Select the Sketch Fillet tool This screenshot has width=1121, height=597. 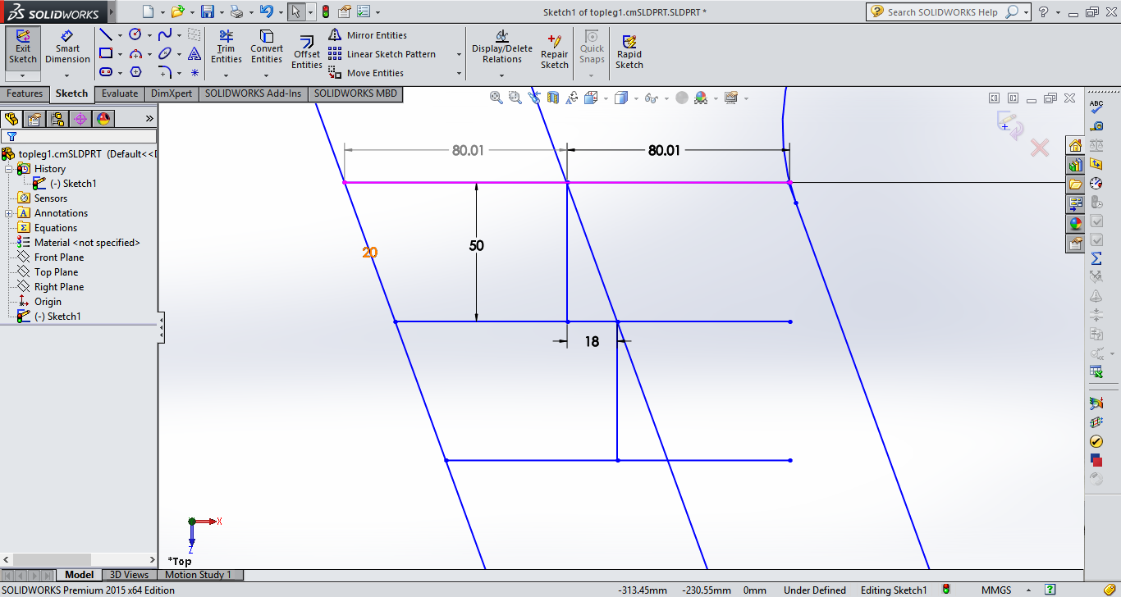165,72
